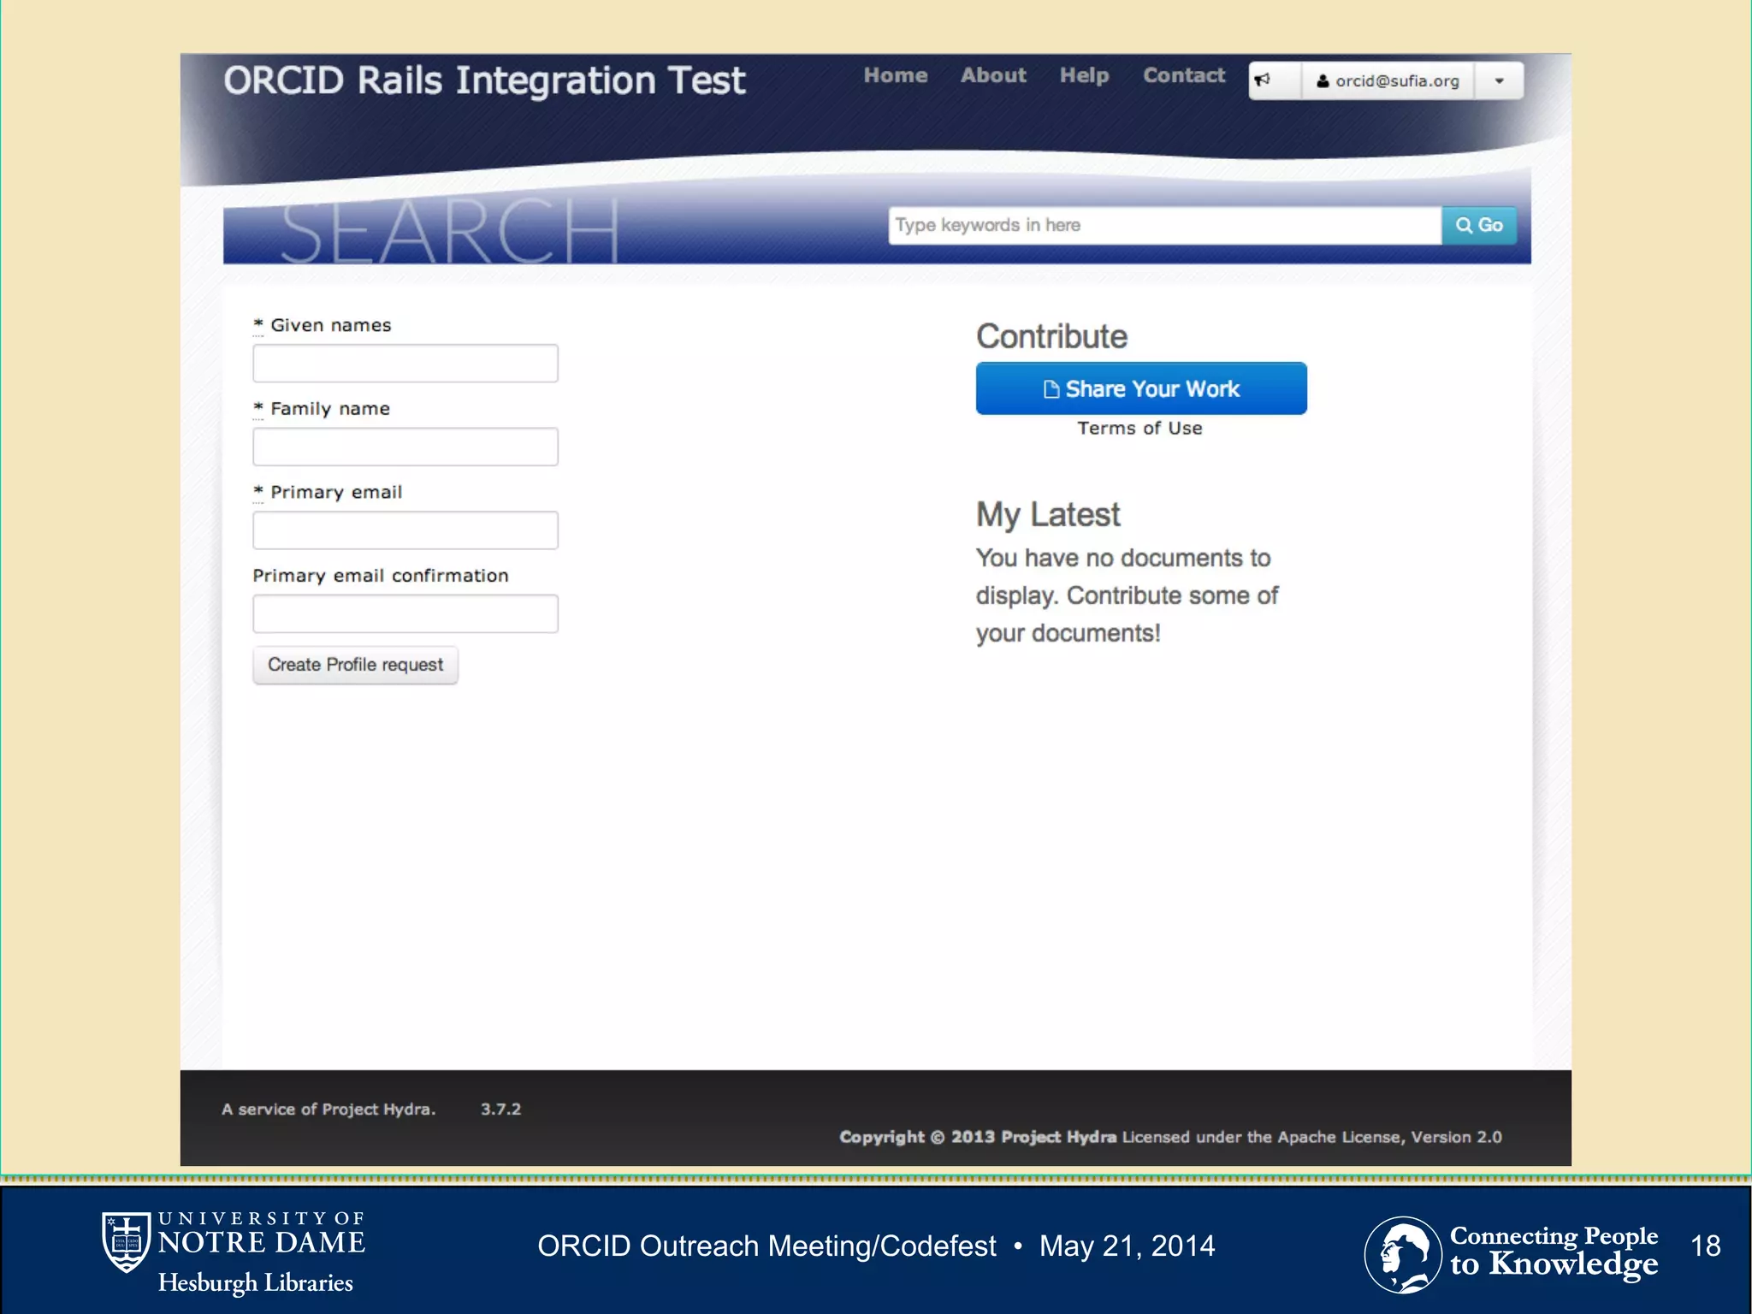This screenshot has width=1752, height=1314.
Task: Click the Connecting People to Knowledge emblem
Action: pos(1403,1255)
